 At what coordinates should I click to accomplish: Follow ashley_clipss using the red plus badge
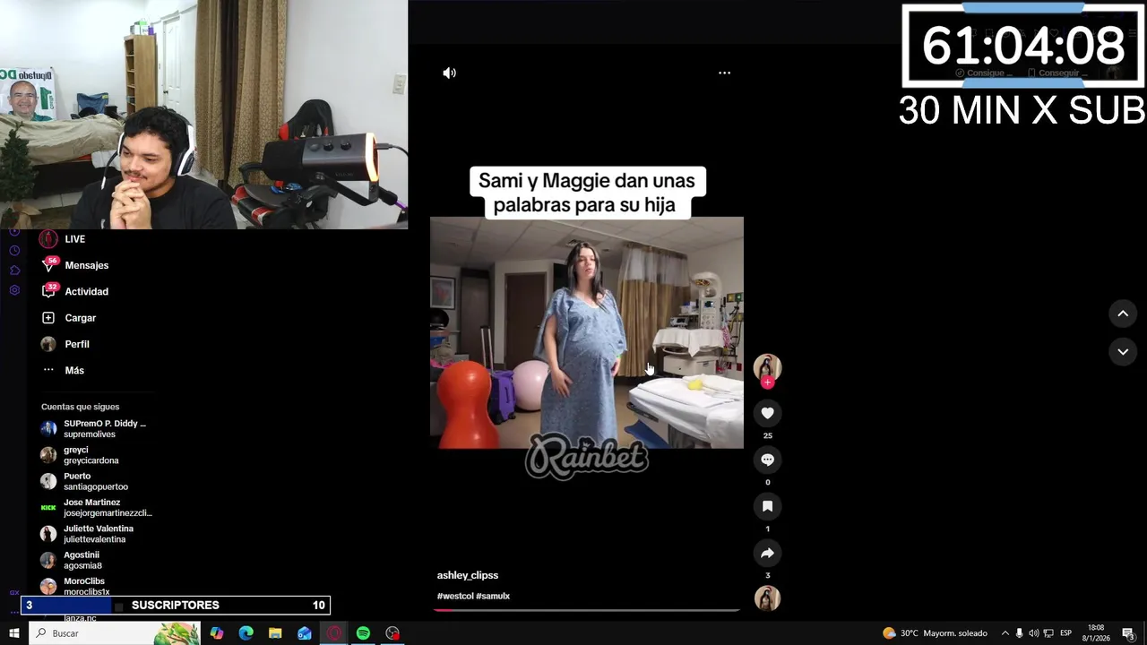click(767, 383)
